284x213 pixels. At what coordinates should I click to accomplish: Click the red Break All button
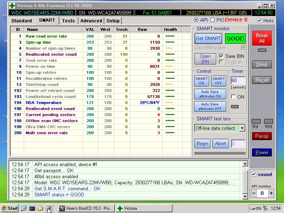(262, 38)
